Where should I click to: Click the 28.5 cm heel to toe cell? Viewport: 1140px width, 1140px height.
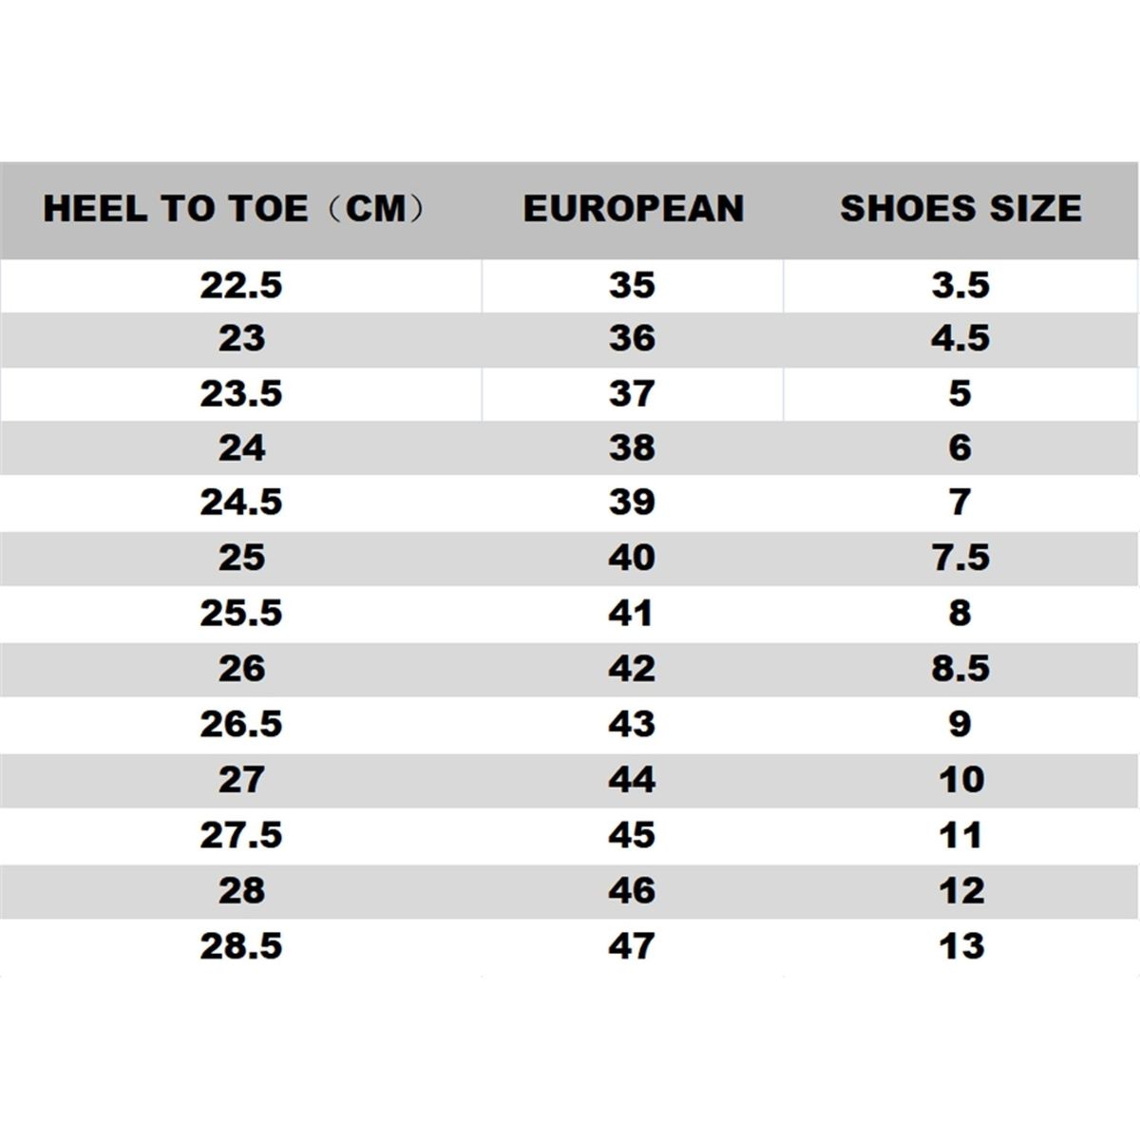coord(241,946)
